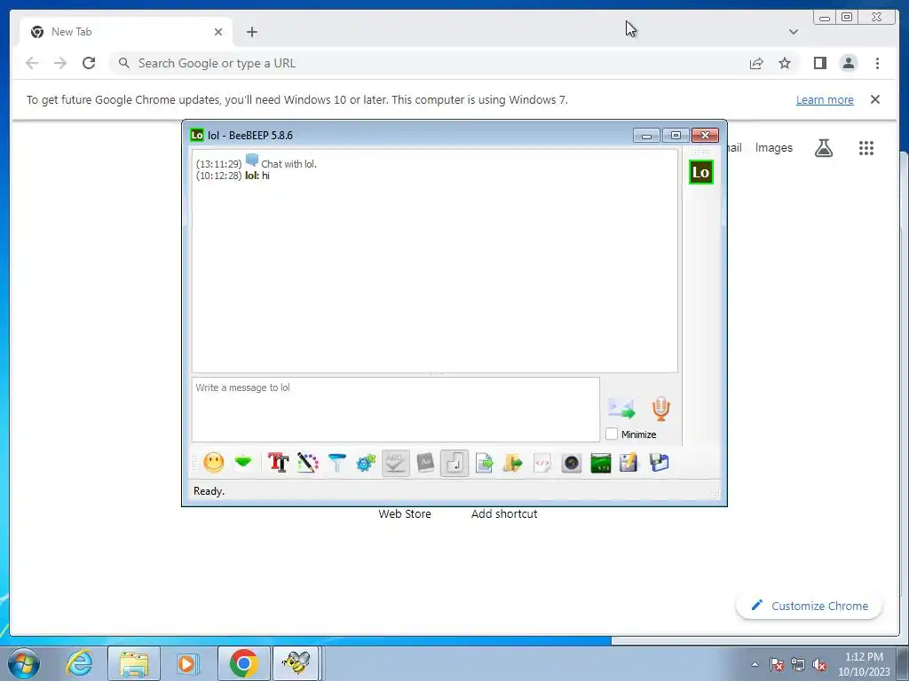Show hidden system tray icons arrow

(x=755, y=664)
